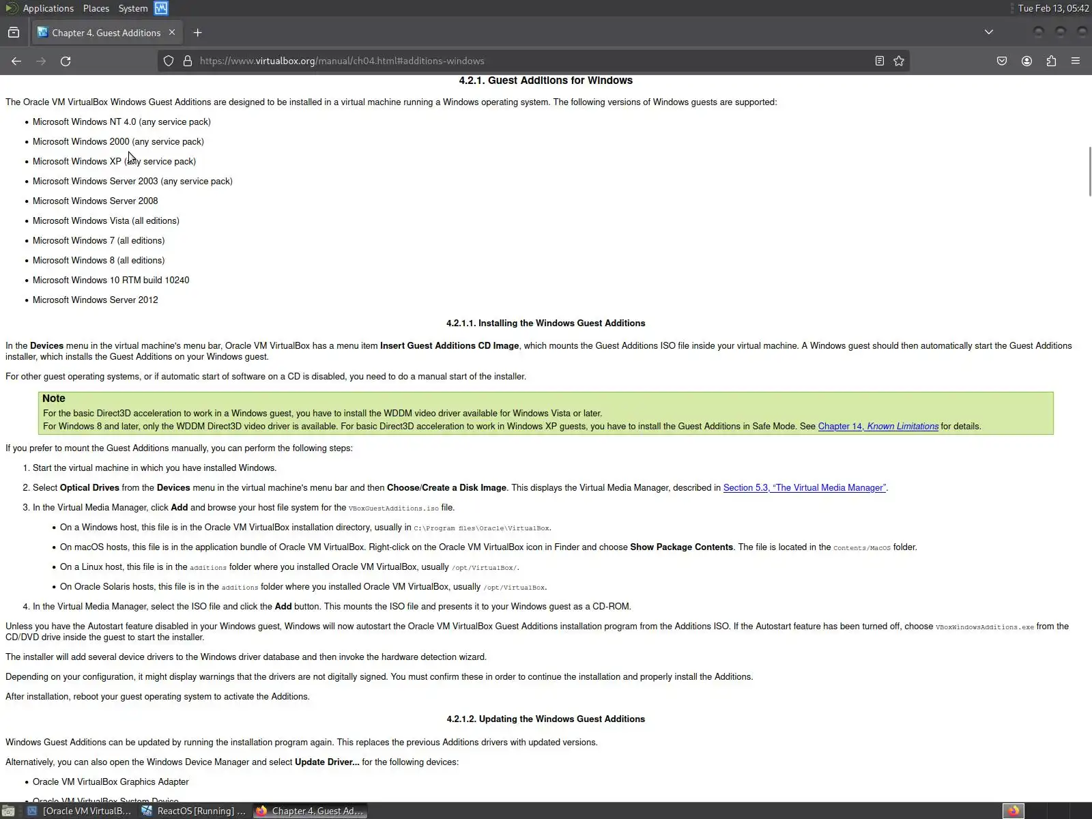Click the VBoxWindowsAdditions.exe file name text
The width and height of the screenshot is (1092, 819).
985,627
